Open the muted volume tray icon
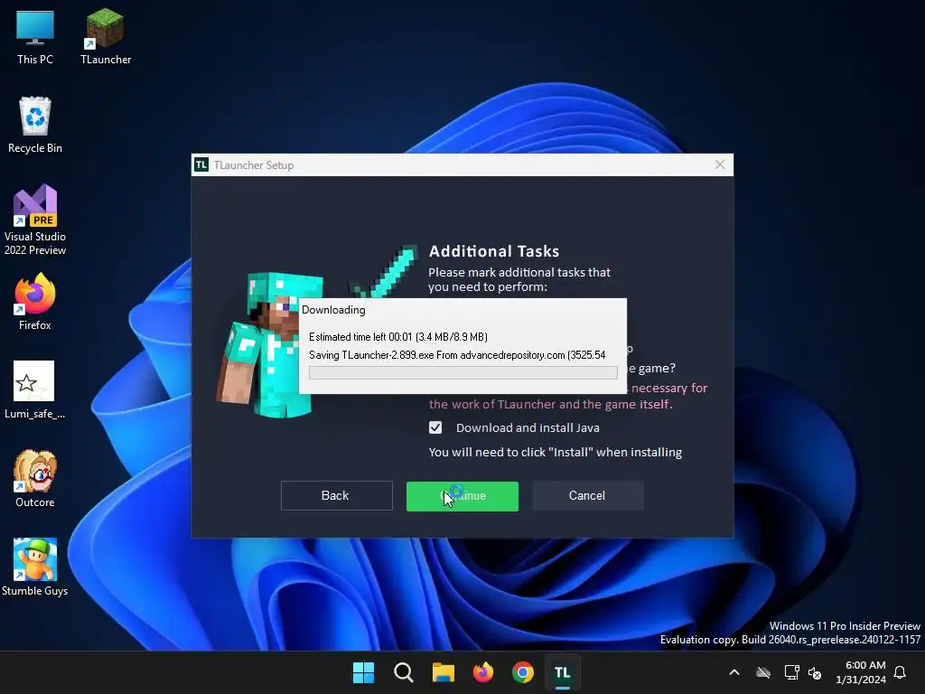925x694 pixels. click(815, 672)
